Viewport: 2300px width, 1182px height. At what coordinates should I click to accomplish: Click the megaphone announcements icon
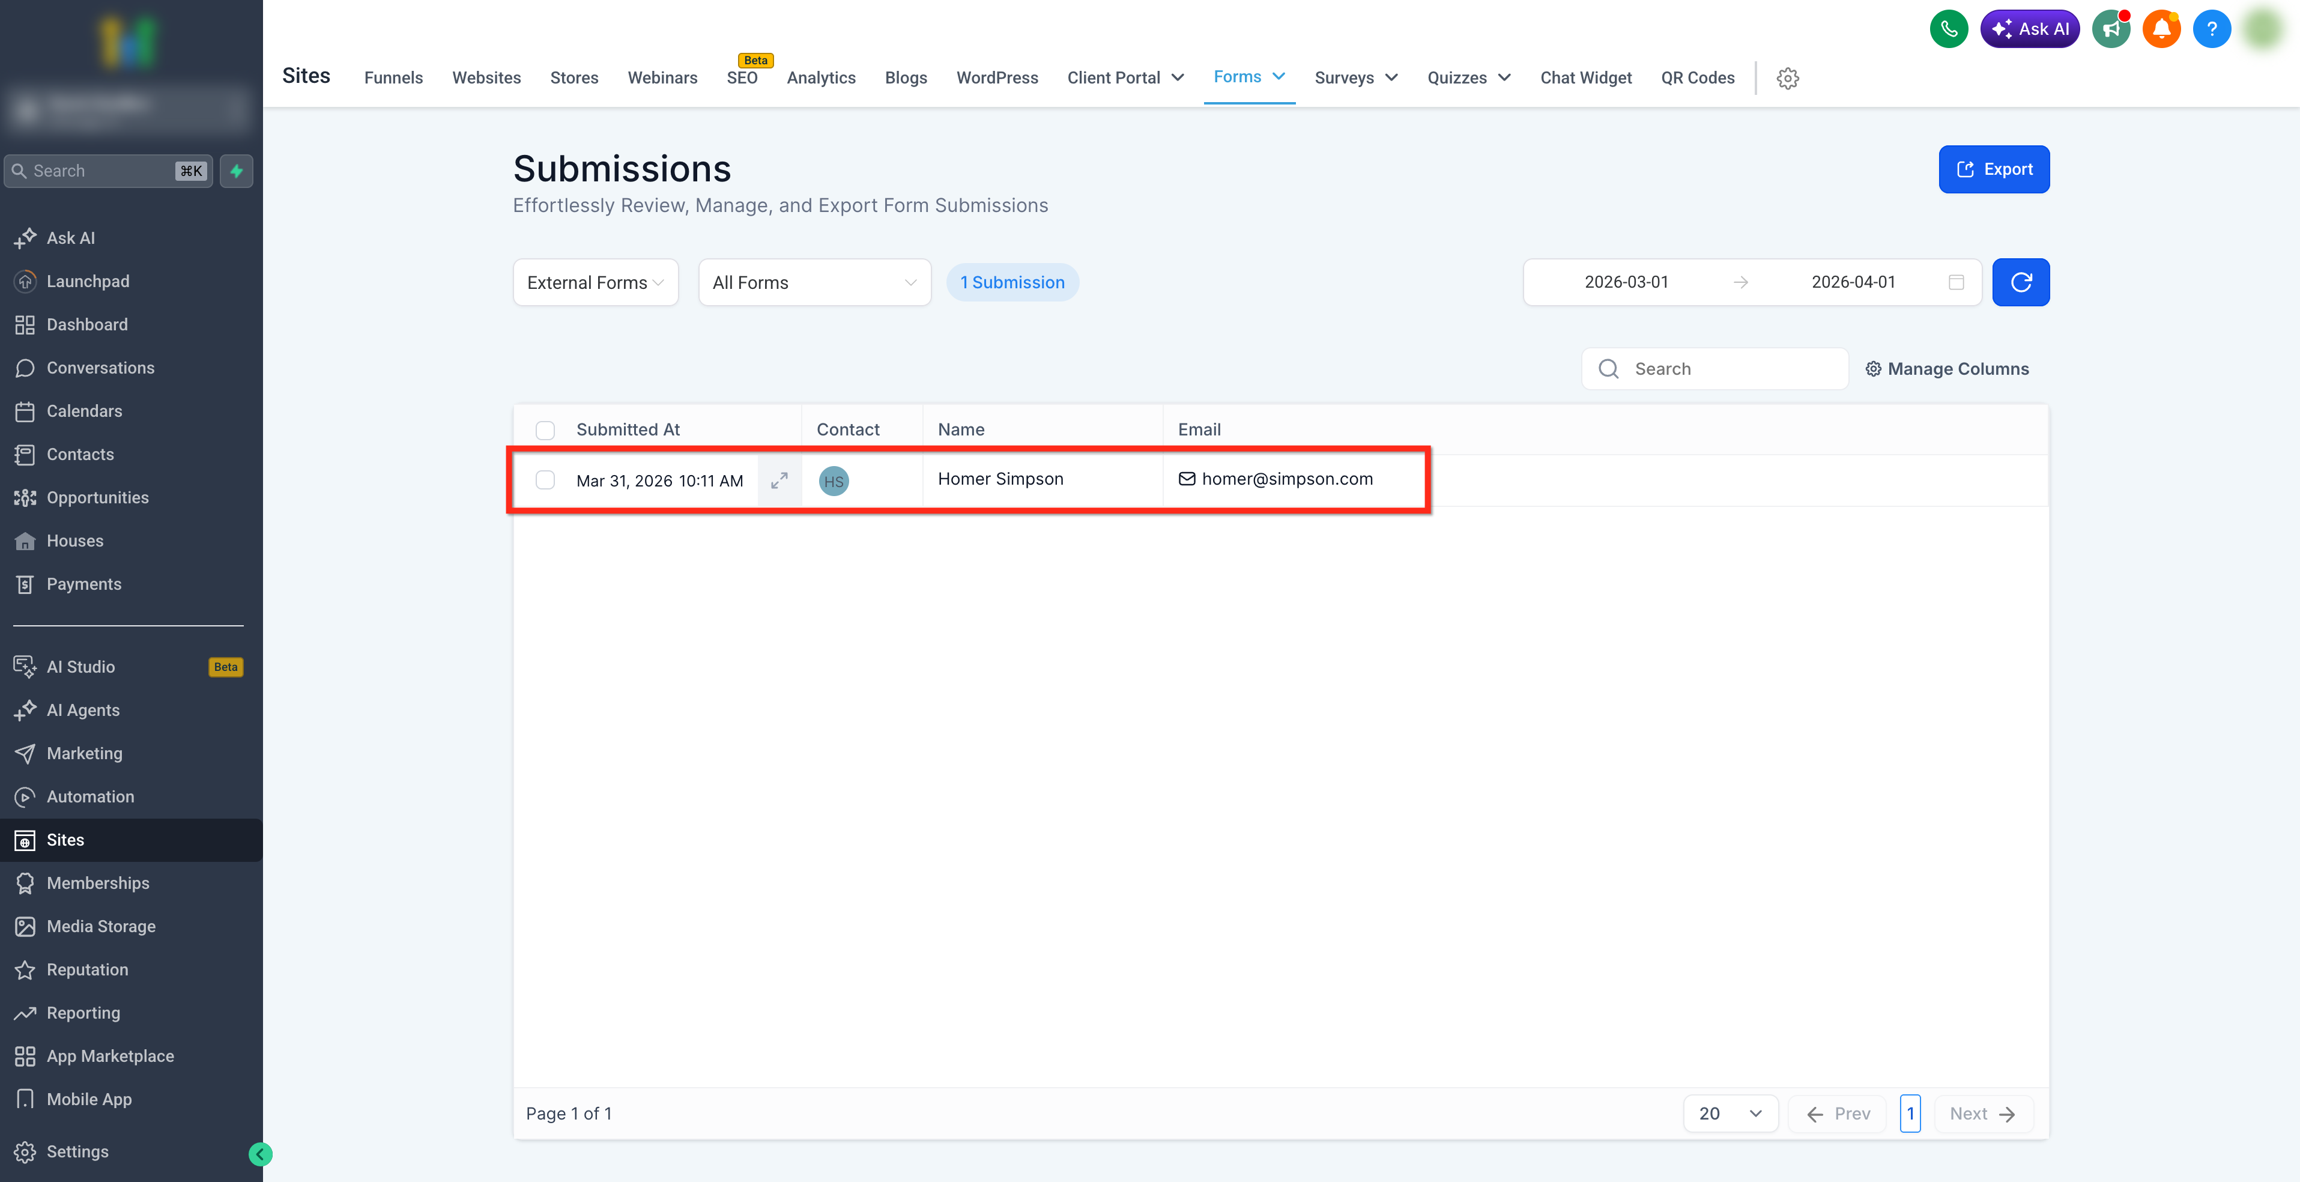click(2111, 29)
